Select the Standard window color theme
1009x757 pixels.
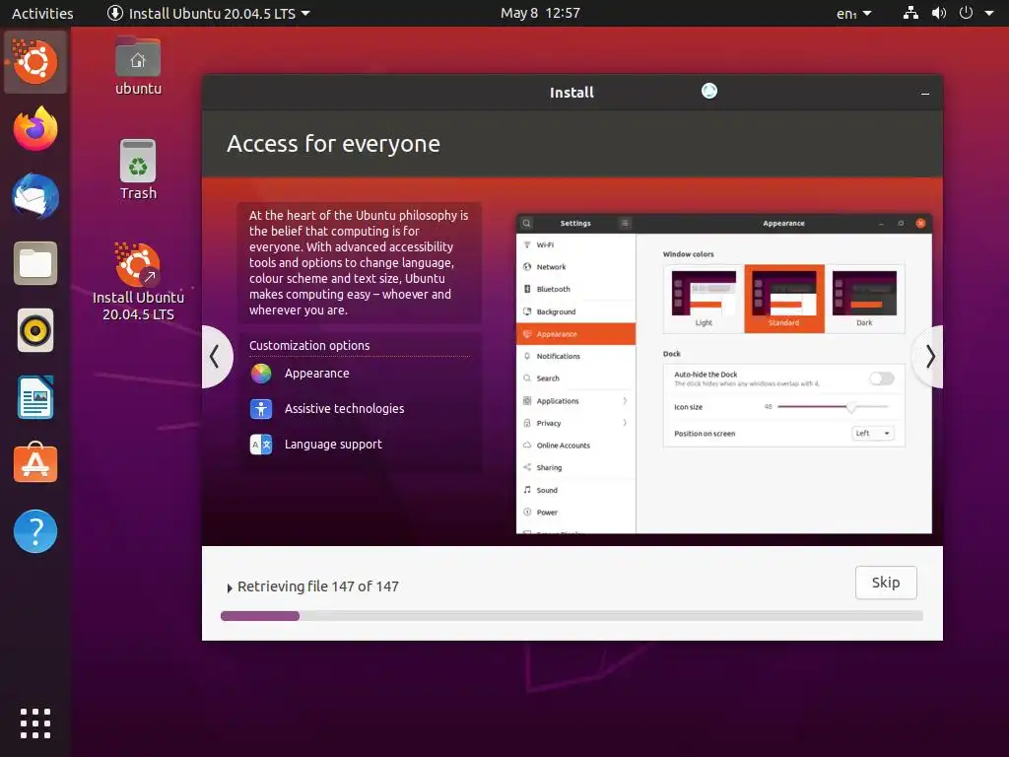pos(783,299)
